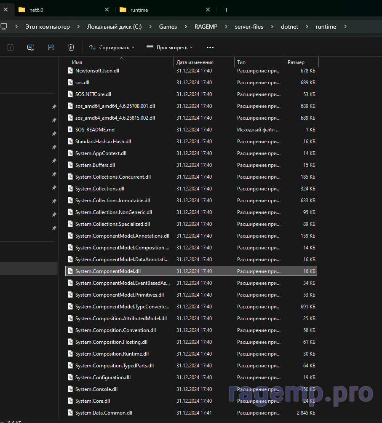382x423 pixels.
Task: Click the SOS_README.md file icon
Action: [70, 130]
